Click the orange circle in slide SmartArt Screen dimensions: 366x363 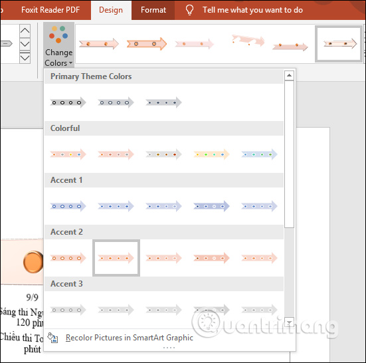(33, 262)
